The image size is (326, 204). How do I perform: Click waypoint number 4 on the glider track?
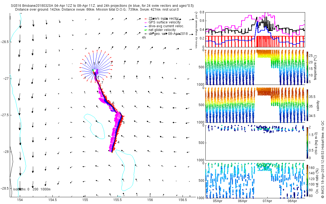click(118, 142)
